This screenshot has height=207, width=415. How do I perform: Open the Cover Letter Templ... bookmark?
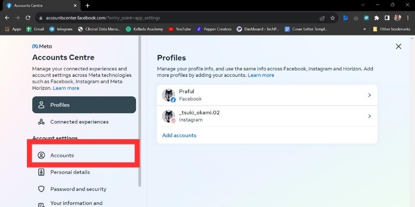click(x=306, y=29)
